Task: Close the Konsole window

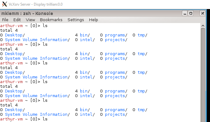Action: coord(202,13)
